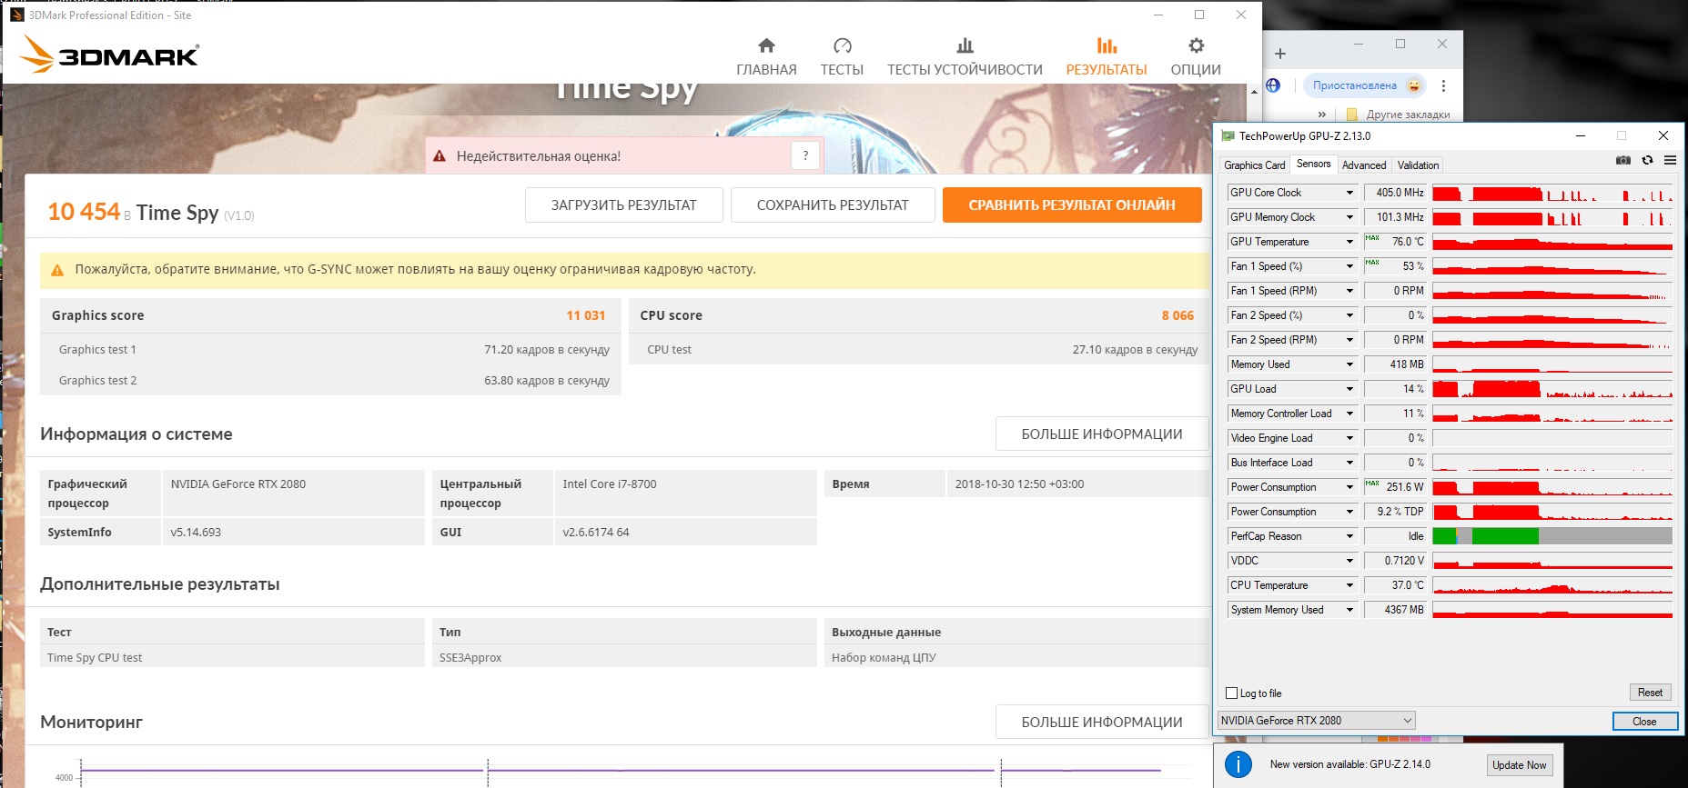Go to the ТЕСТЫ УСТОЙЧИВОСТИ menu label
Screen dimensions: 1688x788
tap(965, 70)
